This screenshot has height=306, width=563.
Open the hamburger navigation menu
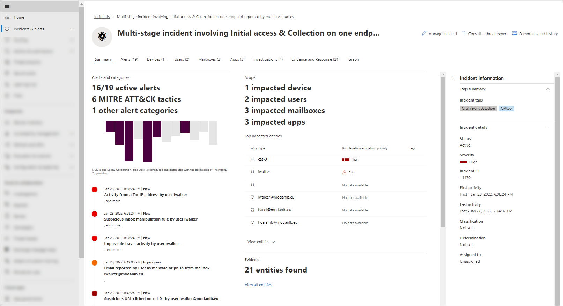point(7,6)
